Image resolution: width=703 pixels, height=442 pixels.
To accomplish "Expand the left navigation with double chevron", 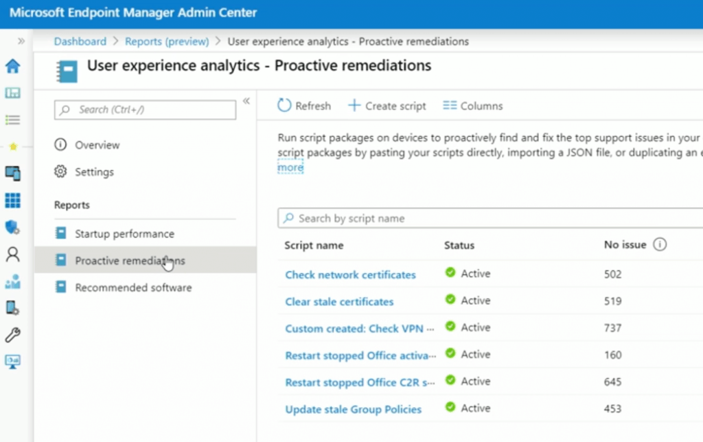I will (x=21, y=41).
